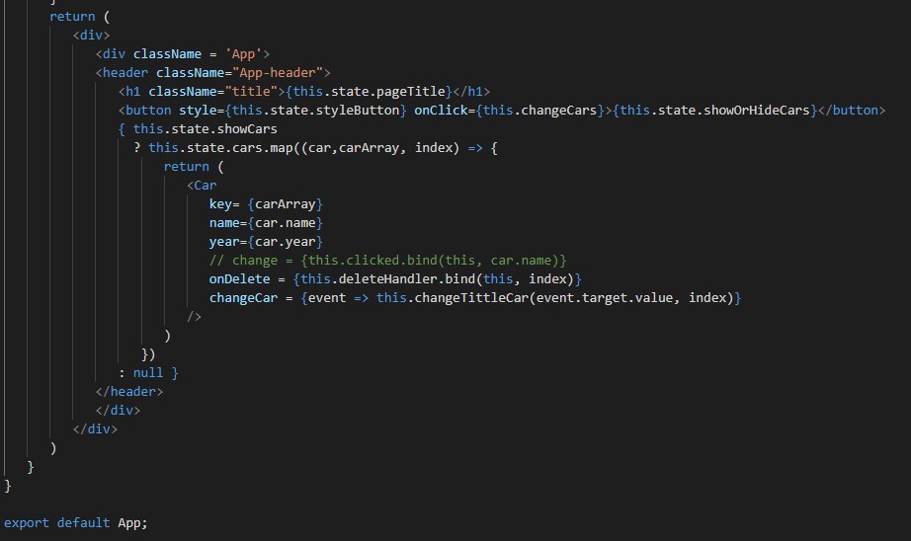This screenshot has width=911, height=541.
Task: Click the "title" className string on h1
Action: click(251, 91)
